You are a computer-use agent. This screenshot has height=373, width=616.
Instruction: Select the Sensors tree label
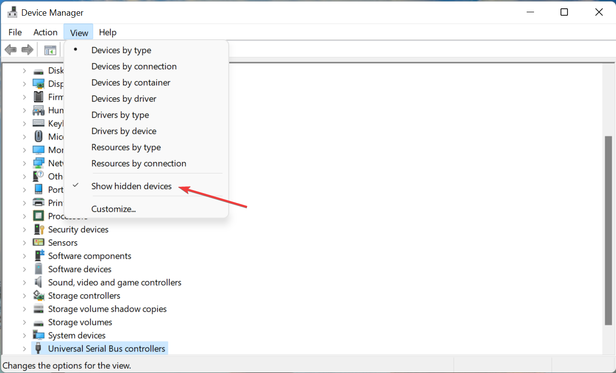[x=63, y=243]
